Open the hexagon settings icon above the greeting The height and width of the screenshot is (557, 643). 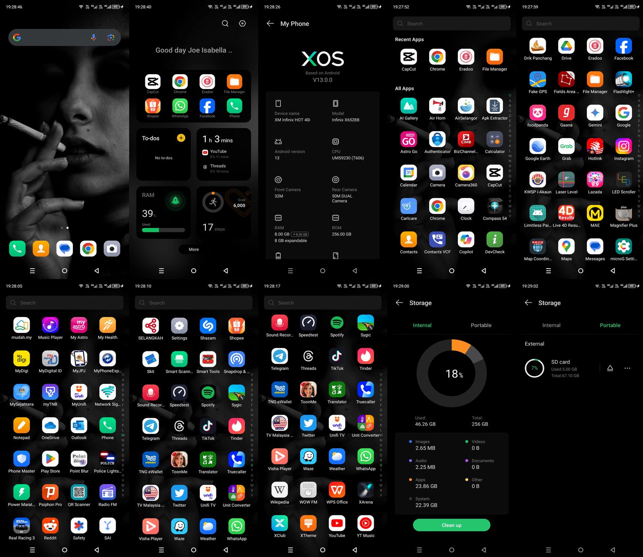tap(242, 24)
